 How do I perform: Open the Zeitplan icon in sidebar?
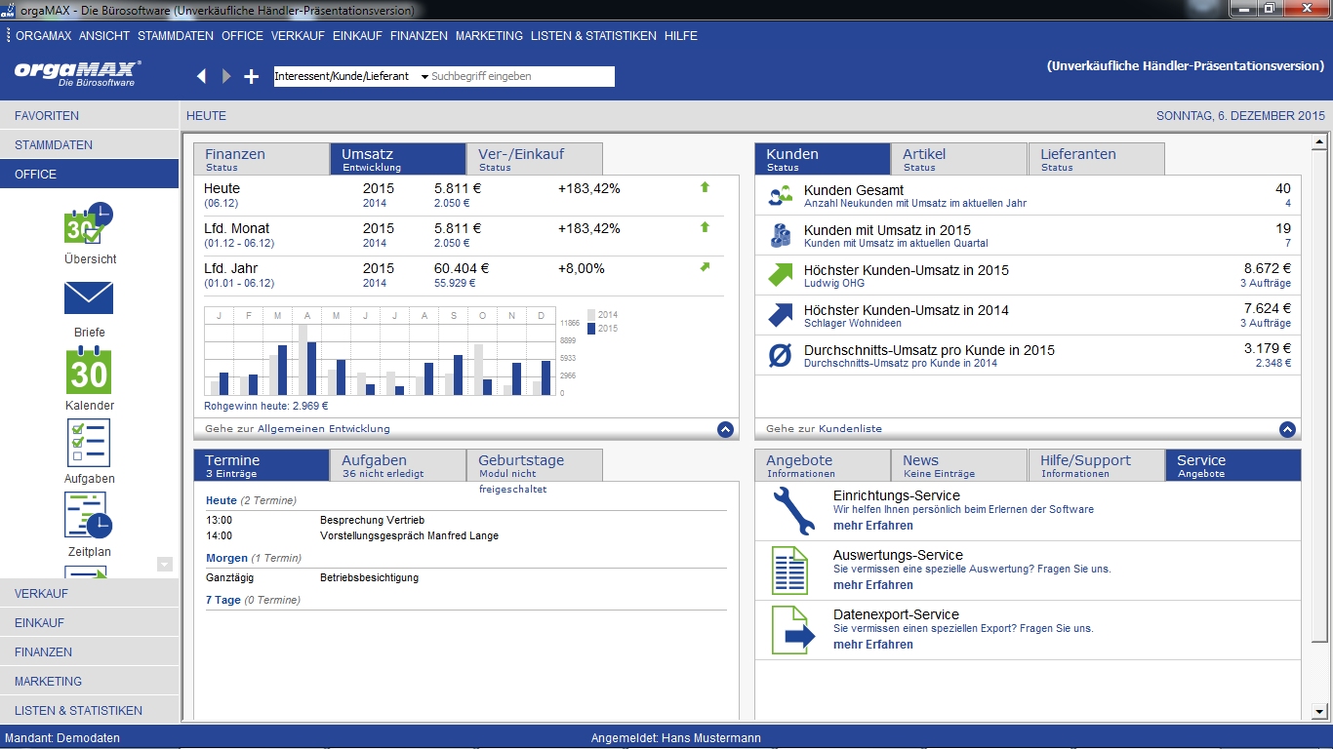(89, 516)
